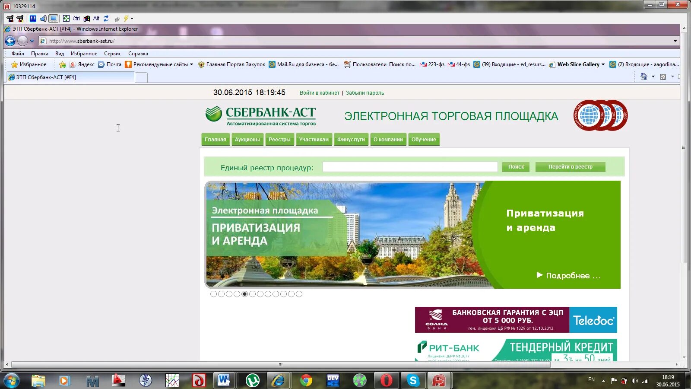Image resolution: width=691 pixels, height=389 pixels.
Task: Open the Участникам navigation tab
Action: (x=314, y=140)
